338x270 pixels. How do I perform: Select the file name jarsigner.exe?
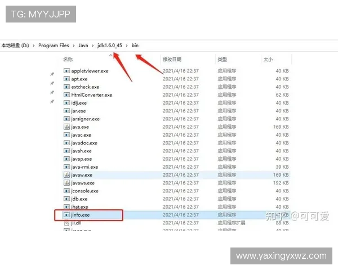pyautogui.click(x=86, y=119)
